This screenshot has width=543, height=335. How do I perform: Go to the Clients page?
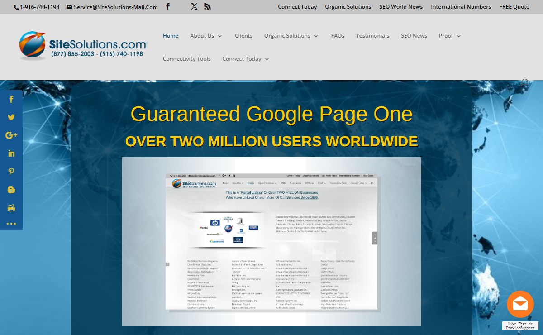coord(243,36)
